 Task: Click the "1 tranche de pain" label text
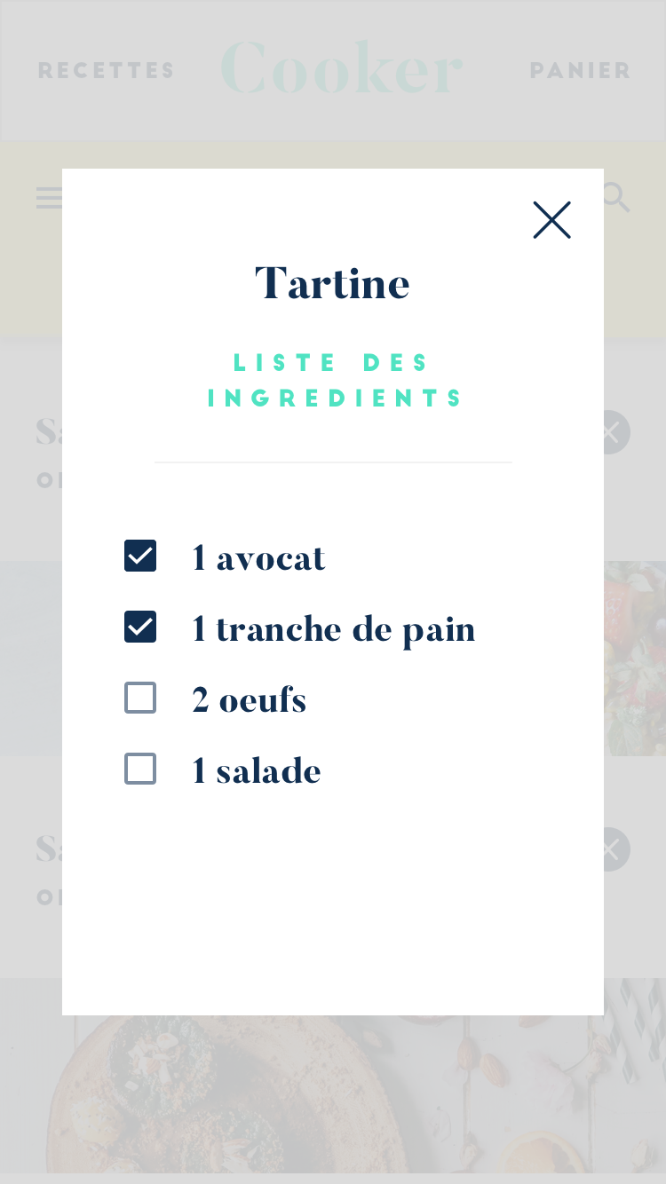point(333,629)
